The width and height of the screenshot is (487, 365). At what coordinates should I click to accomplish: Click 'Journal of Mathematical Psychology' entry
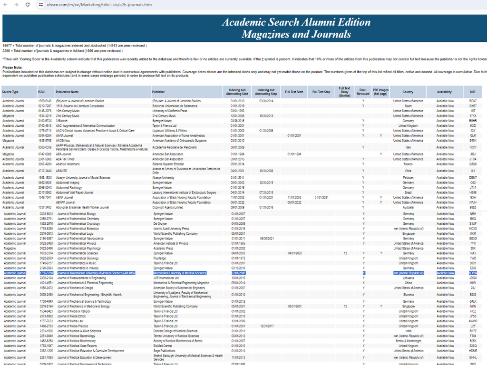click(79, 249)
